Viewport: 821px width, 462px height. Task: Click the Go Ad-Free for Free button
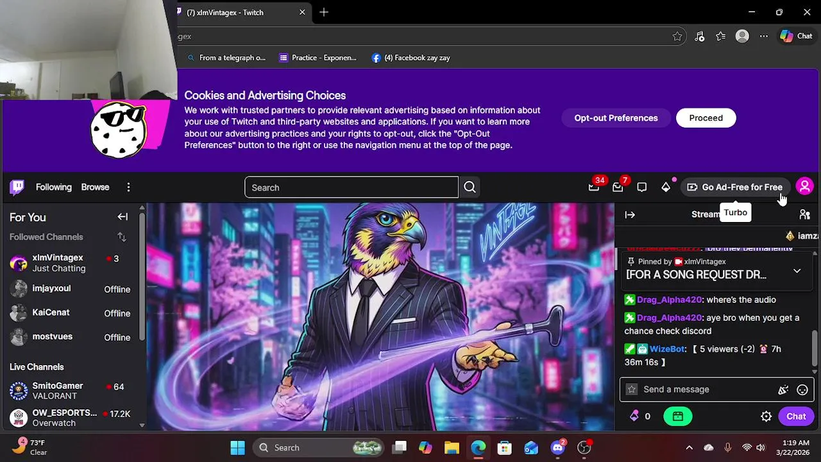pyautogui.click(x=734, y=187)
